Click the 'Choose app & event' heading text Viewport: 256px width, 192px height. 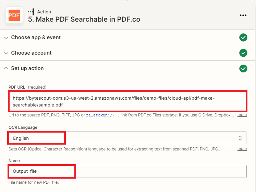pyautogui.click(x=36, y=37)
